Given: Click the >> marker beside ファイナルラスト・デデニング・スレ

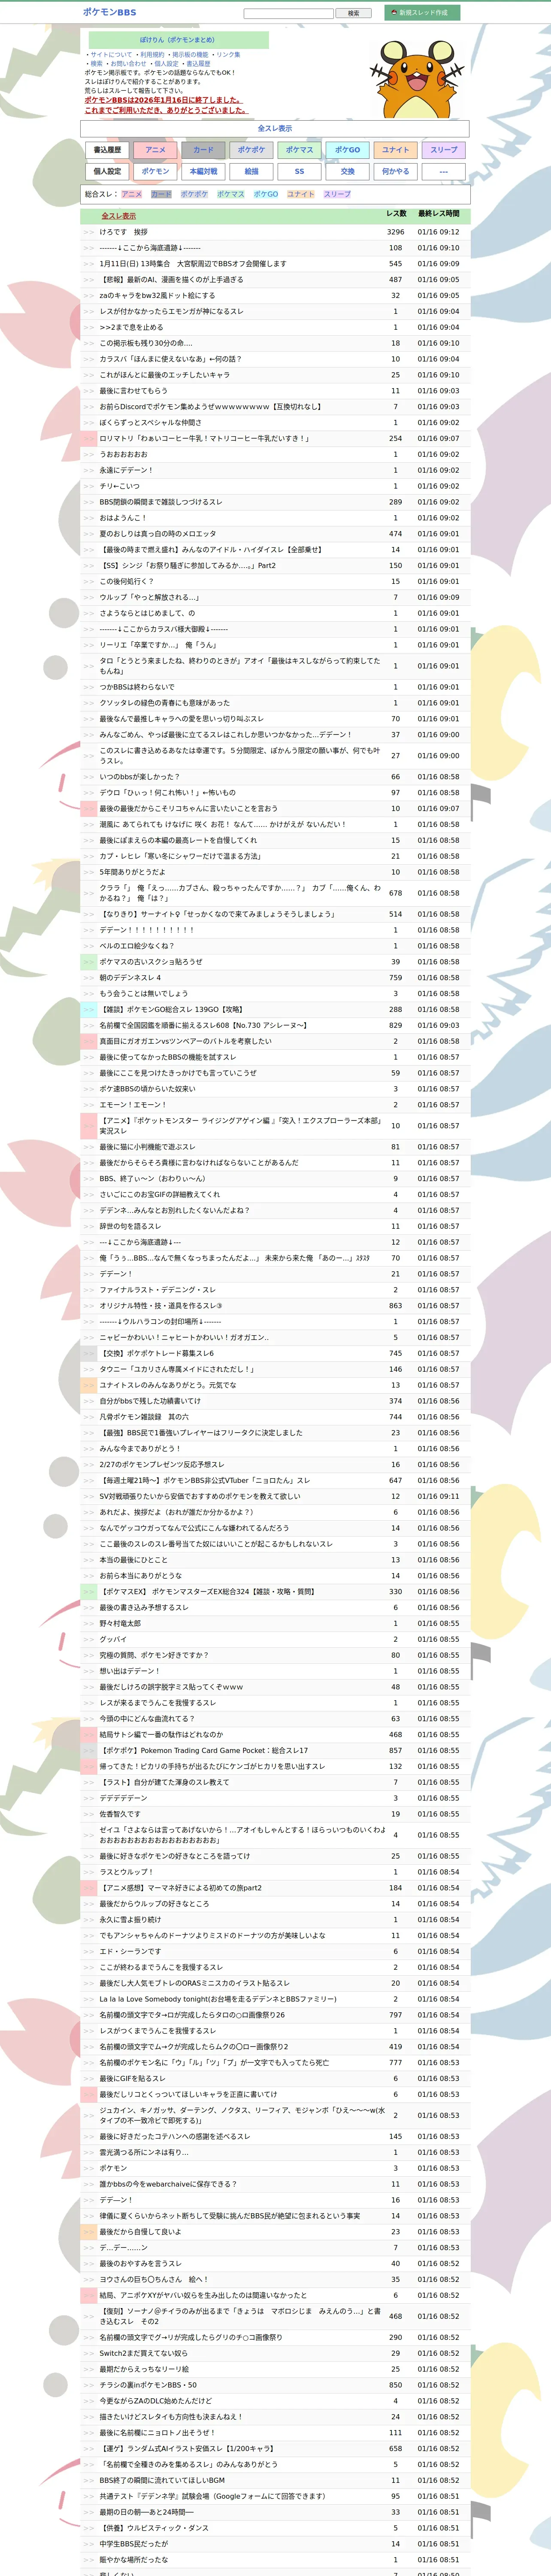Looking at the screenshot, I should 89,1290.
